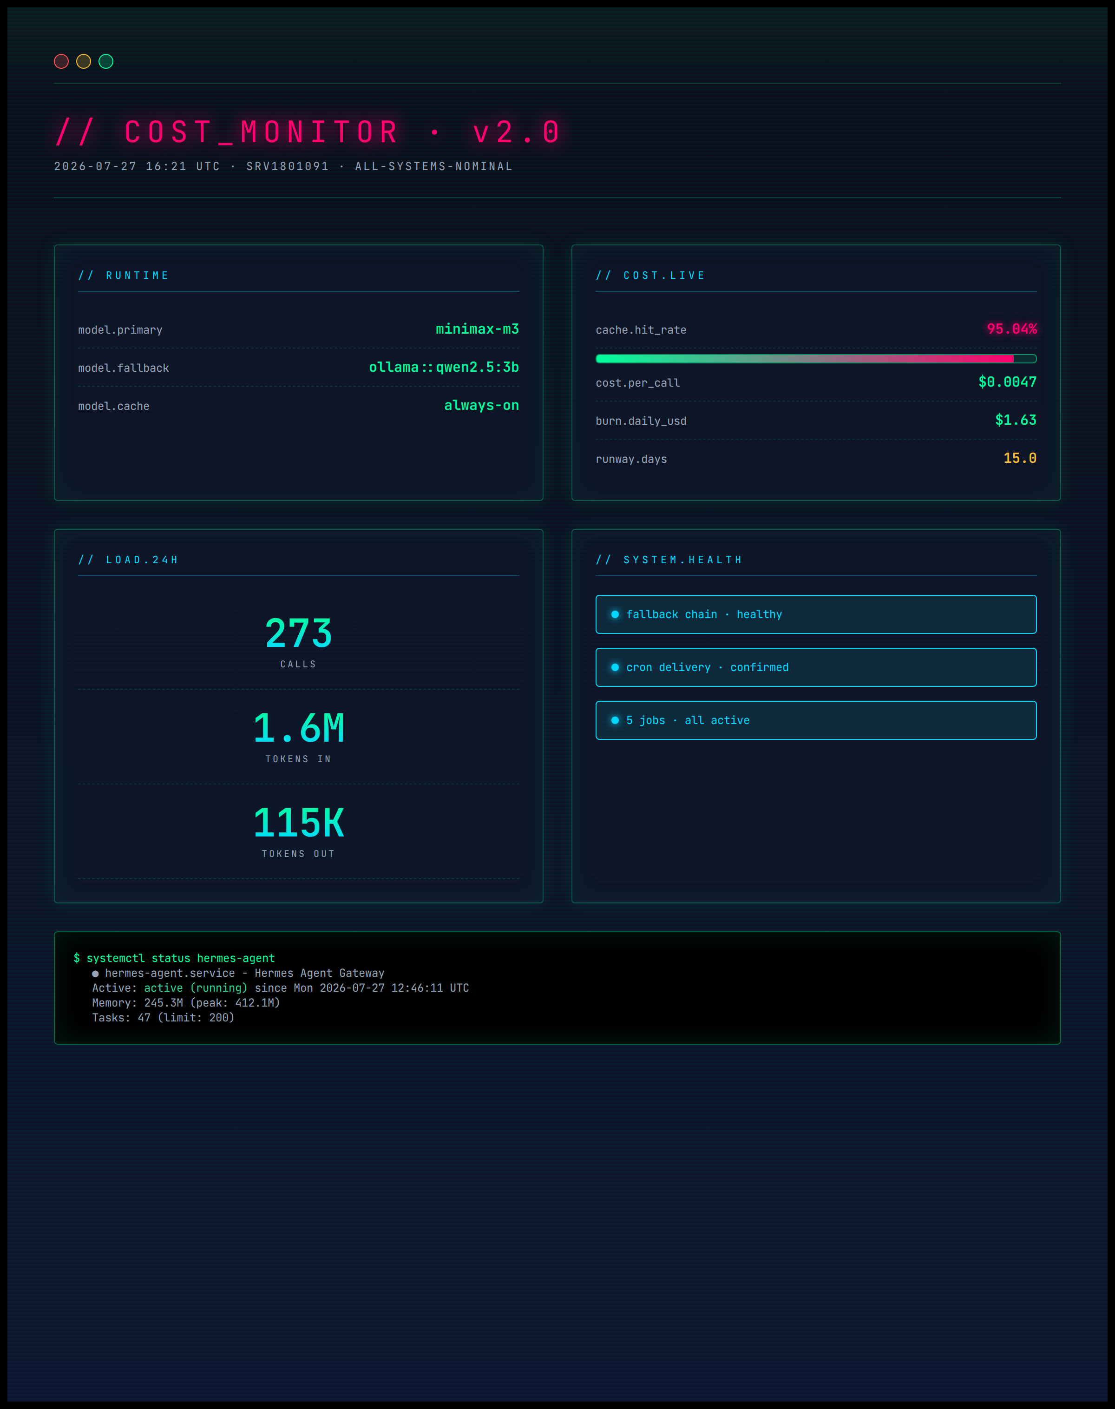Click the COST_MONITOR v2.0 title
This screenshot has width=1115, height=1409.
click(x=308, y=132)
